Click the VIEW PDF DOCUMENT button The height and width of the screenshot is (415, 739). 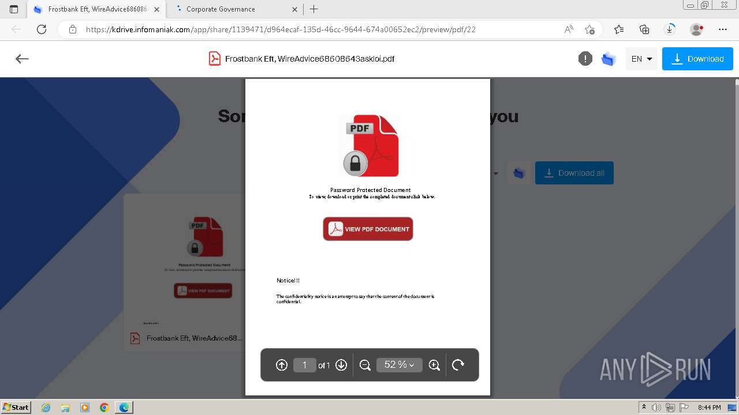[368, 229]
